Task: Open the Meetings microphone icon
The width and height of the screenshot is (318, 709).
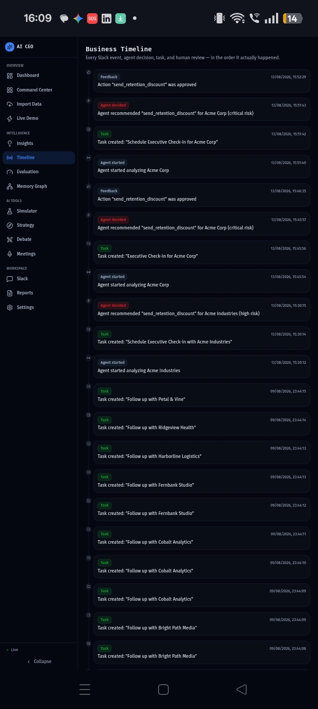Action: point(10,254)
